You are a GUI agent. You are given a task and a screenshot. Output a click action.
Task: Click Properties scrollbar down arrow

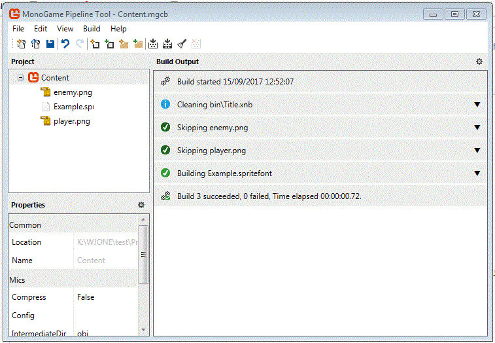[x=143, y=330]
